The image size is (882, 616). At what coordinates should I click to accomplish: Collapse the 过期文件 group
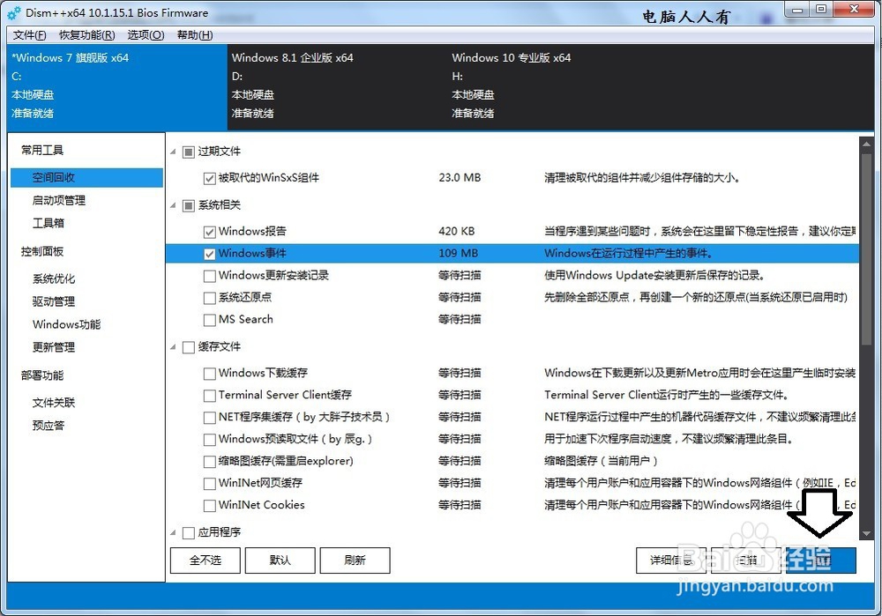tap(173, 152)
